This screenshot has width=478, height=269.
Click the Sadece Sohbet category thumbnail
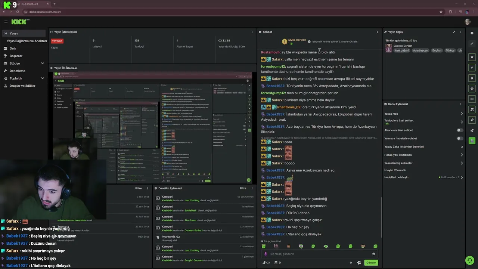pyautogui.click(x=389, y=48)
